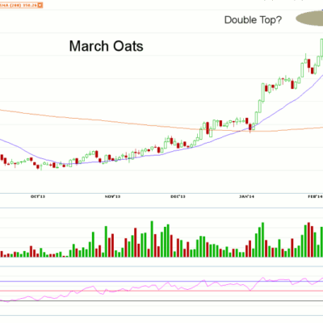Select the OCT'13 date axis label
The image size is (323, 323).
tap(38, 197)
